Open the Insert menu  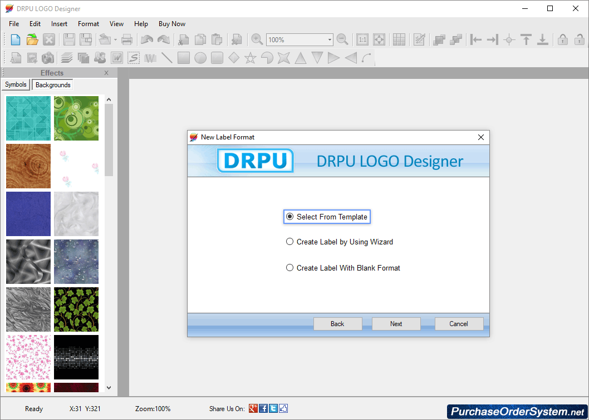point(59,24)
